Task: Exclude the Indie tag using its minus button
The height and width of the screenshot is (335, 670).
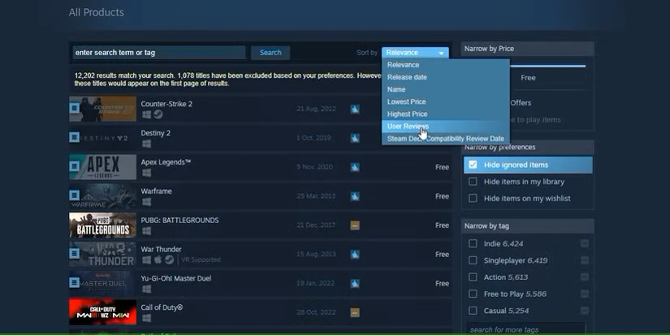Action: [585, 243]
